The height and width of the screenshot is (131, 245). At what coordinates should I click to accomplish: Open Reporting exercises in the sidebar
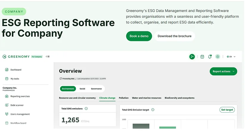[20, 96]
